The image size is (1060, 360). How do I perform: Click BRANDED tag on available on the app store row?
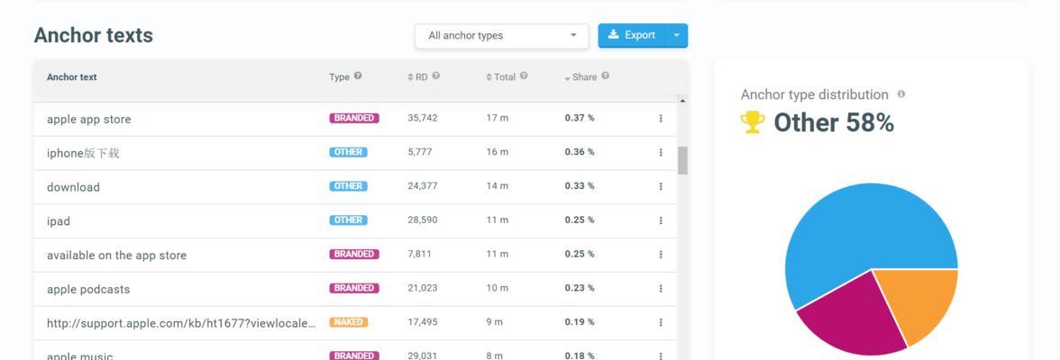pos(354,254)
